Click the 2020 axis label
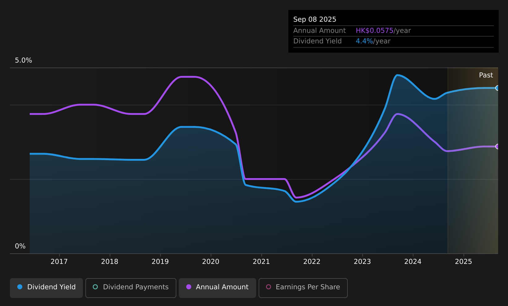Image resolution: width=508 pixels, height=306 pixels. click(x=211, y=262)
